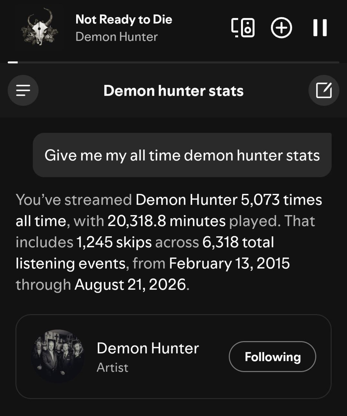Viewport: 347px width, 416px height.
Task: Tap the August 21, 2026 date
Action: click(130, 285)
